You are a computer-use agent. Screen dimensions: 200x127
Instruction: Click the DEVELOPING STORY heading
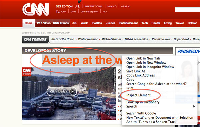45,51
